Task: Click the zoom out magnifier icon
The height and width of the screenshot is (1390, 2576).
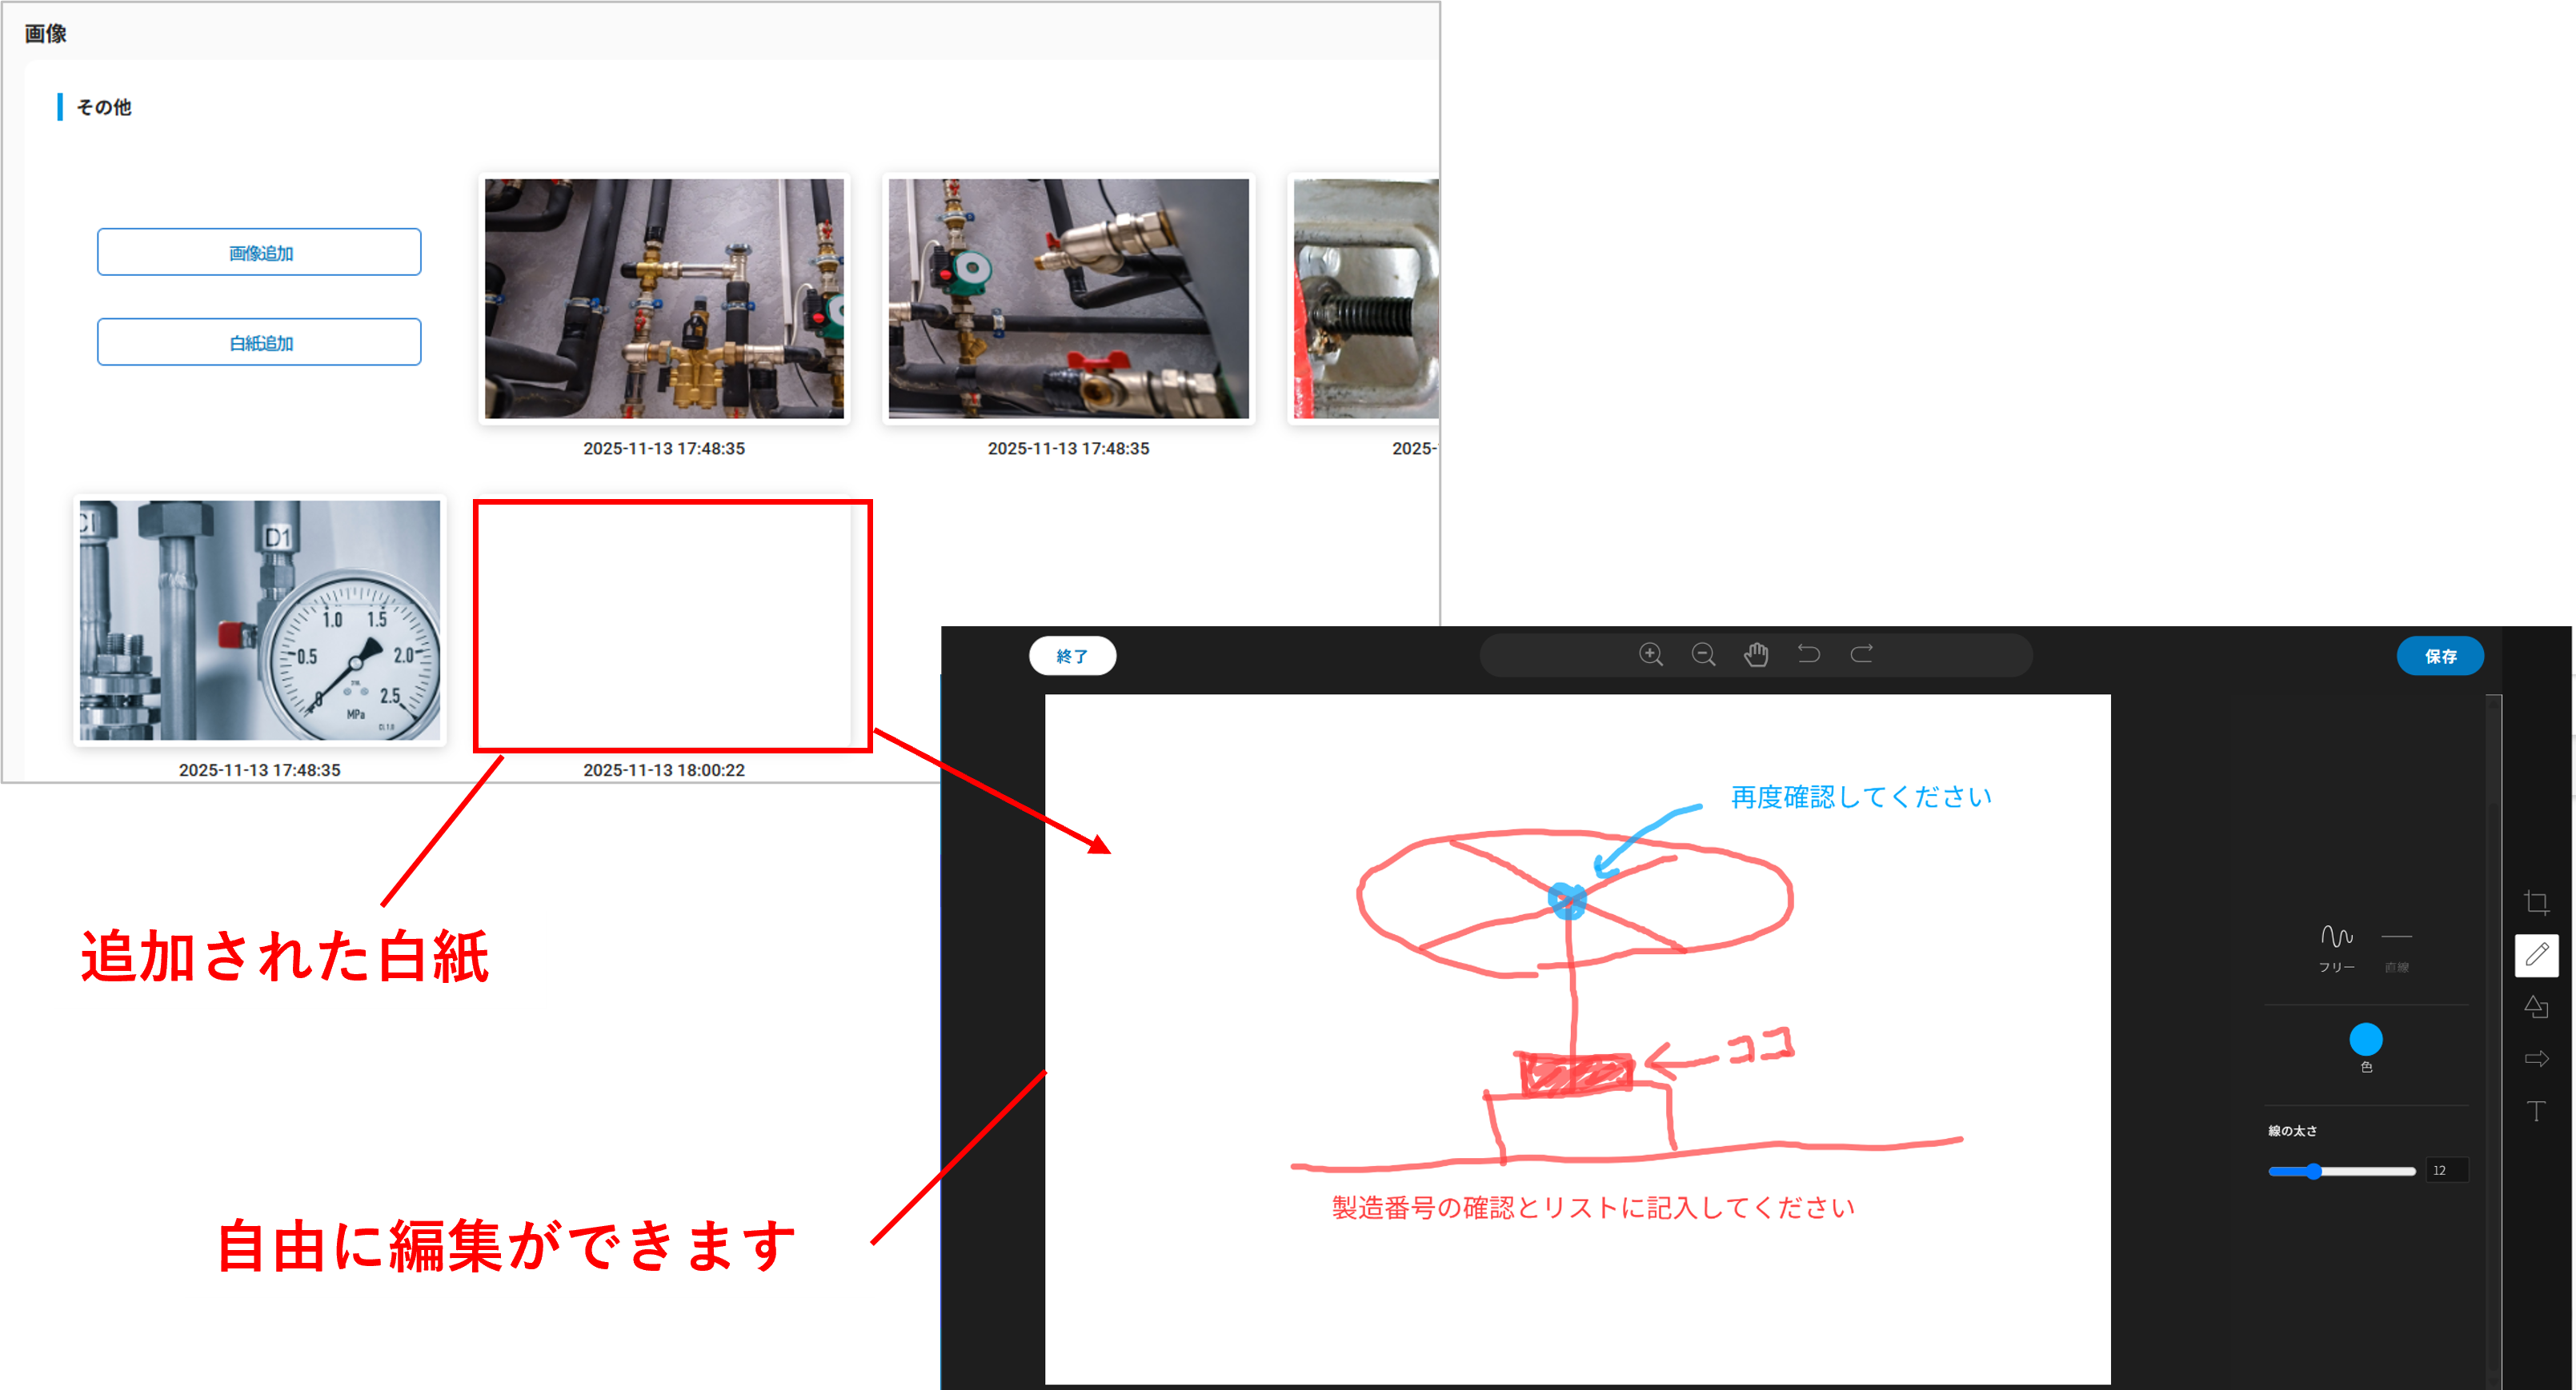Action: pos(1703,654)
